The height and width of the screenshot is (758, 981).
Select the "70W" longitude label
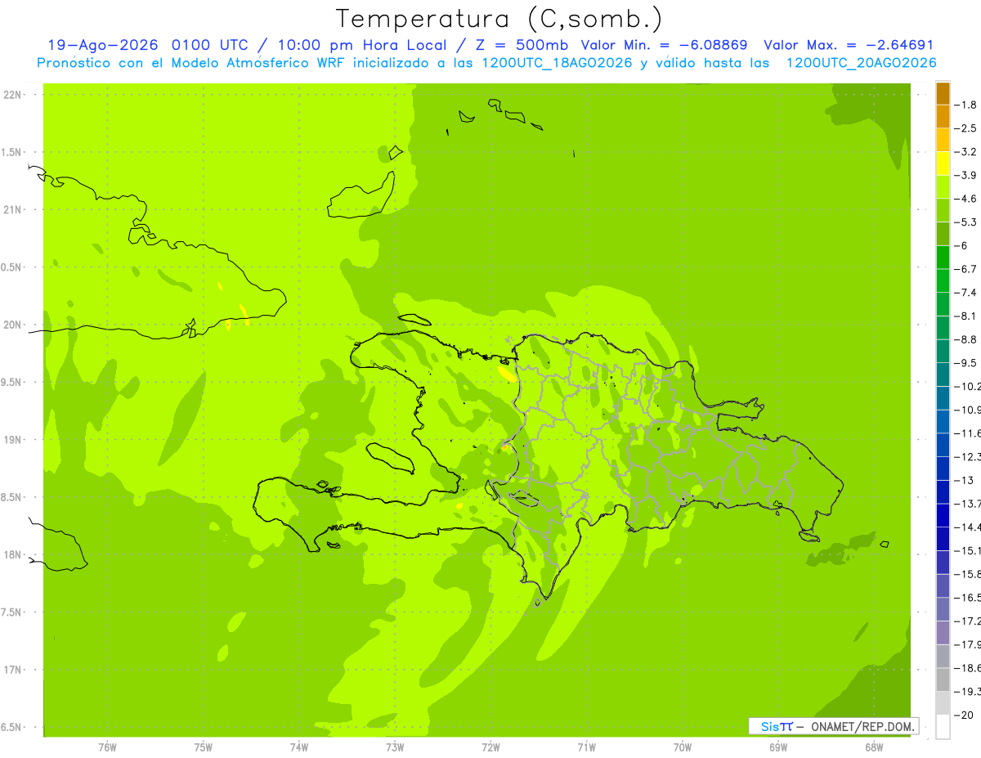click(683, 747)
